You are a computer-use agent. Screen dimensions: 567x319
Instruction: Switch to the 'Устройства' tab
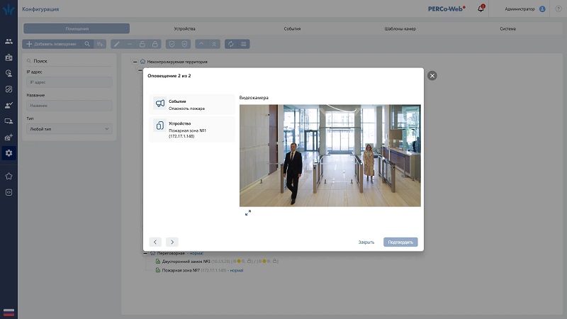coord(184,28)
